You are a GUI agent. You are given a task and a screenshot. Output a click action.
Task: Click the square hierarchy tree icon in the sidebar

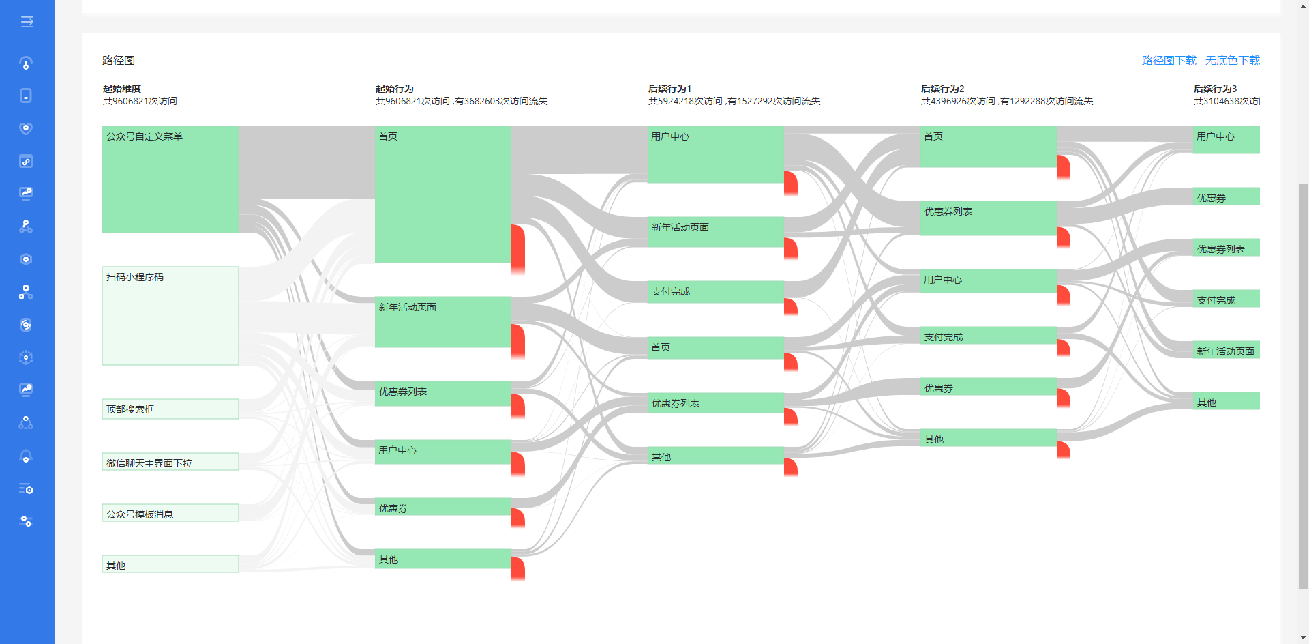(26, 292)
